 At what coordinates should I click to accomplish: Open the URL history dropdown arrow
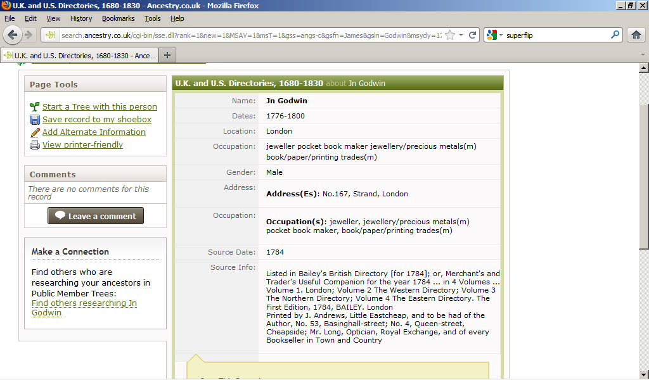tap(461, 35)
